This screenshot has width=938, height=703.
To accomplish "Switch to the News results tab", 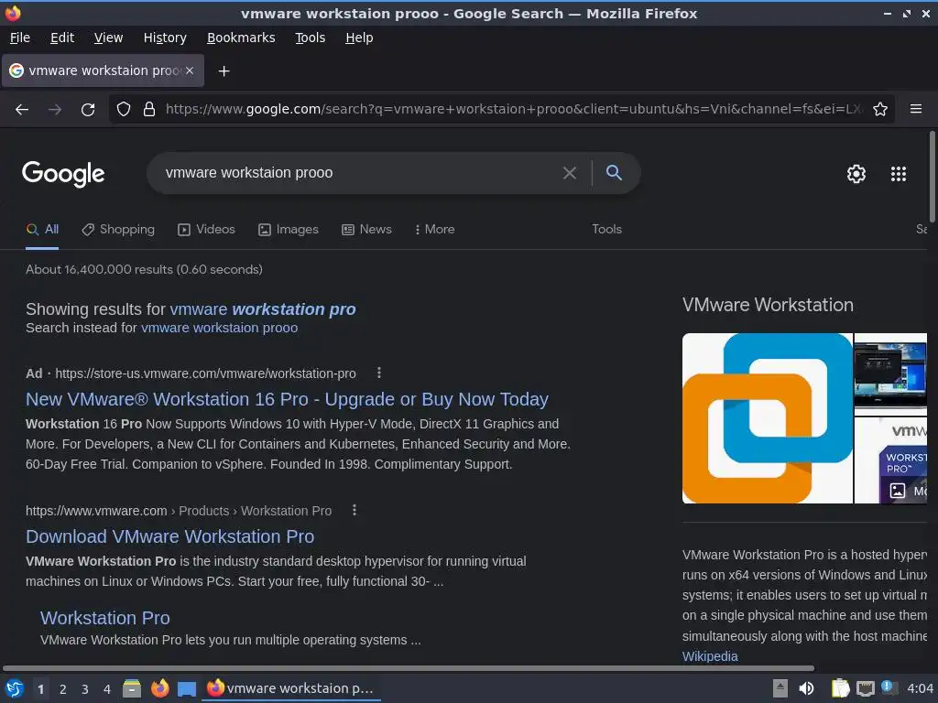I will point(366,230).
